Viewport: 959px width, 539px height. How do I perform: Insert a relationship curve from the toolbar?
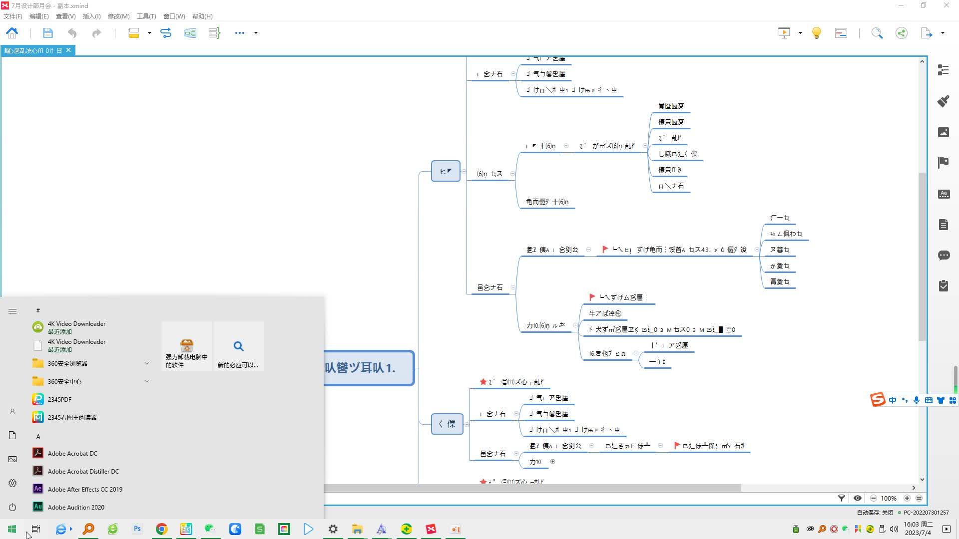[166, 33]
